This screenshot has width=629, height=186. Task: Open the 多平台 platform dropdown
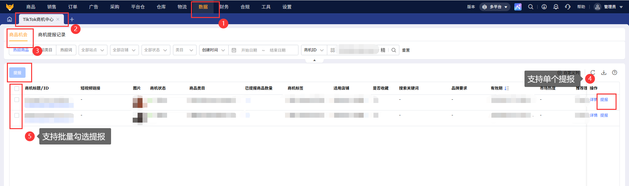click(x=495, y=7)
